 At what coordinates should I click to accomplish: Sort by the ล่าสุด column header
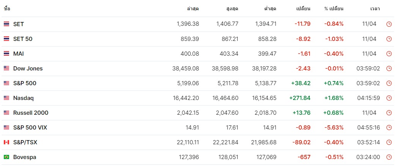(193, 9)
